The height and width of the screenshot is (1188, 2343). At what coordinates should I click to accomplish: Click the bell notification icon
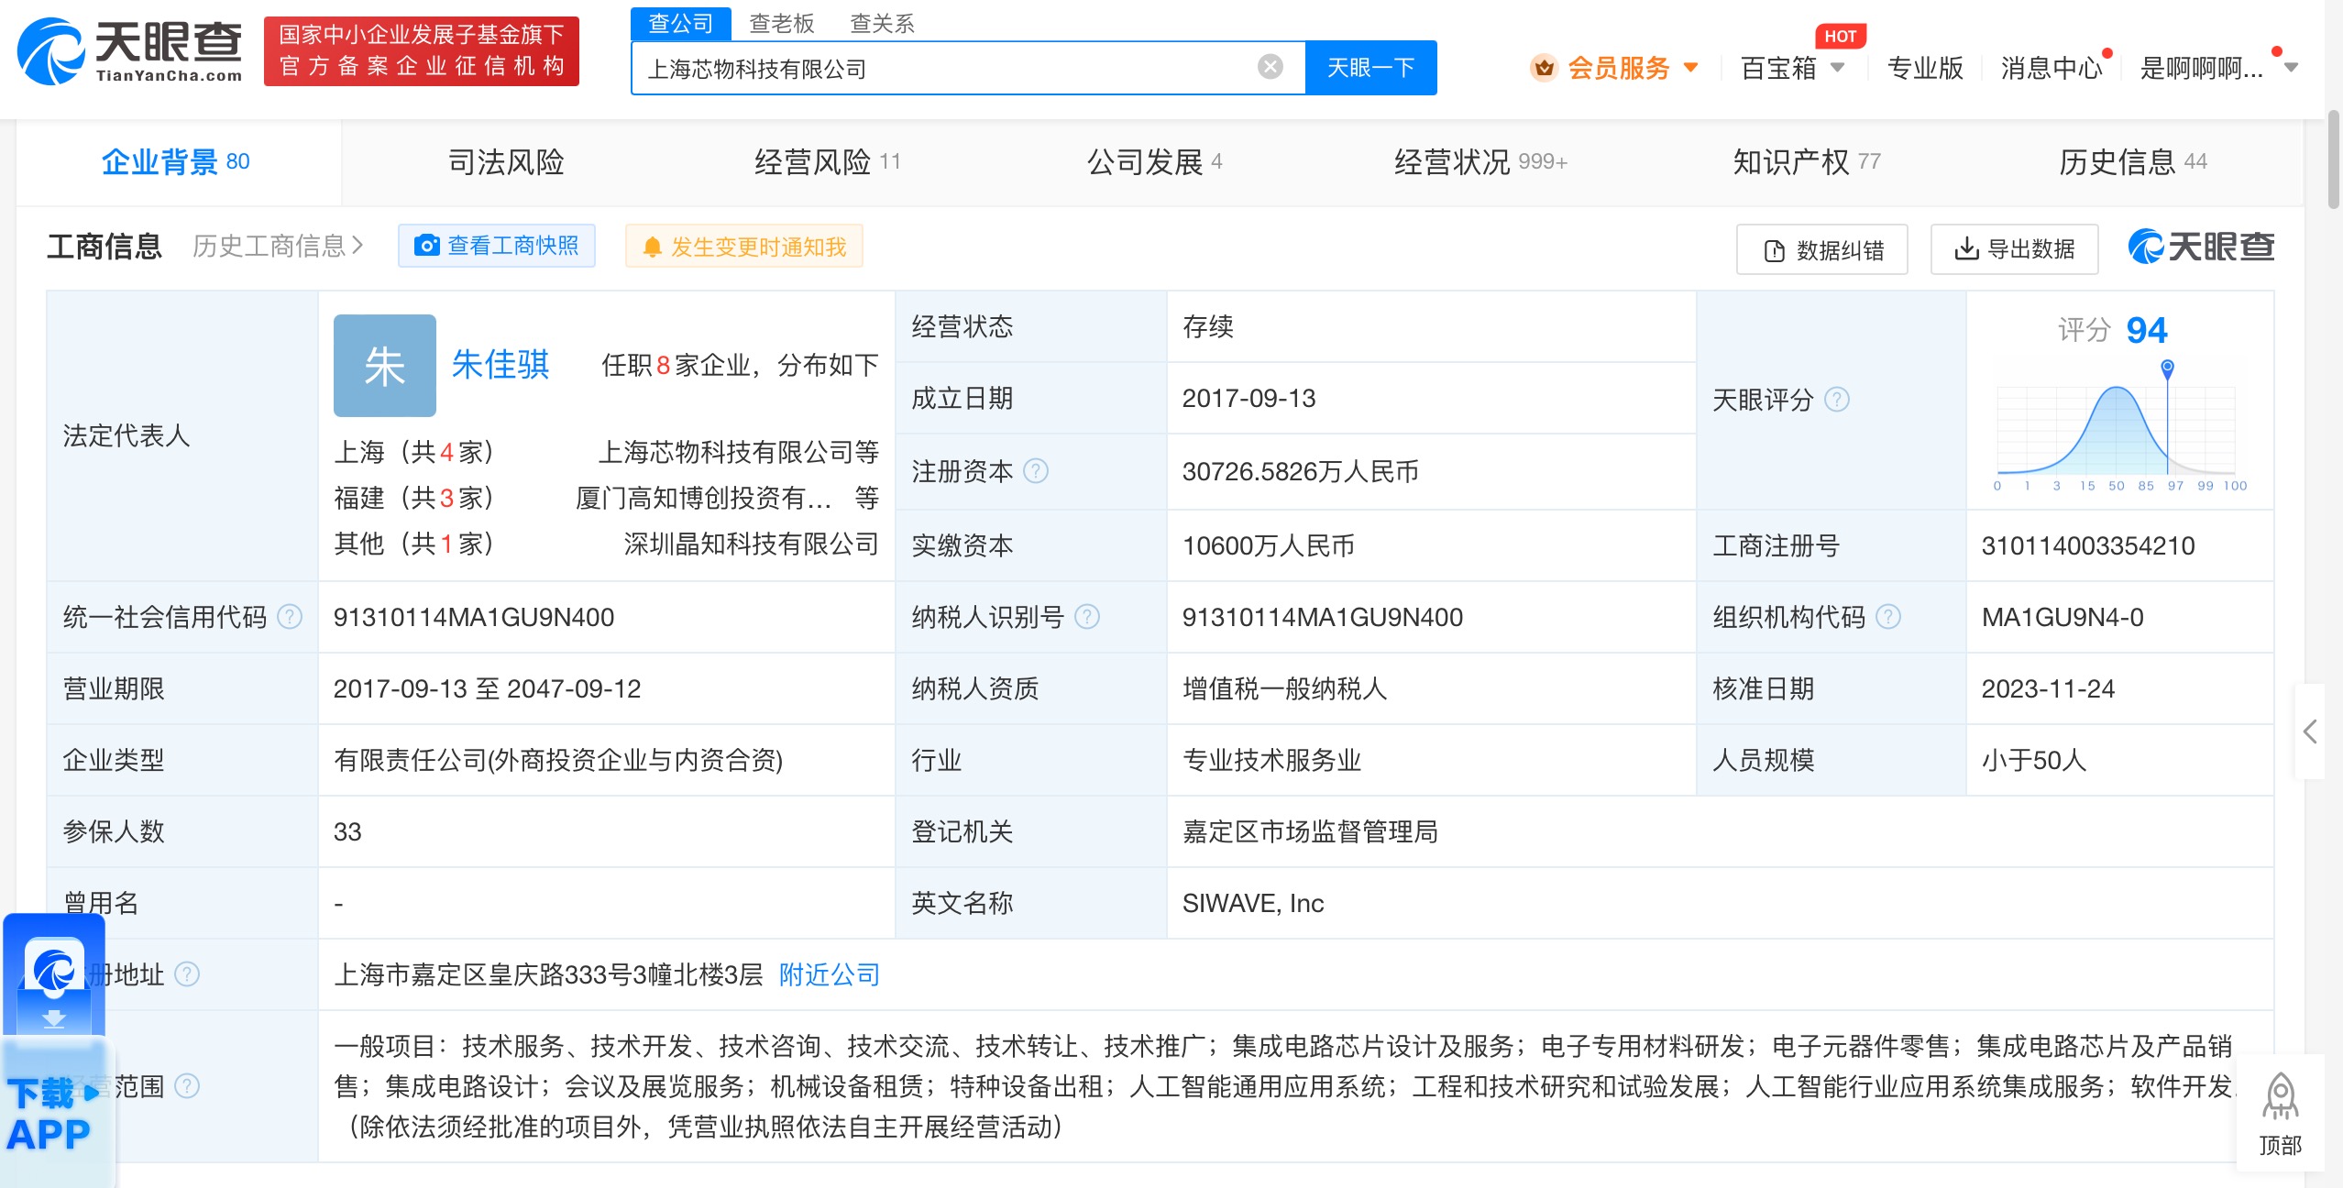tap(652, 247)
